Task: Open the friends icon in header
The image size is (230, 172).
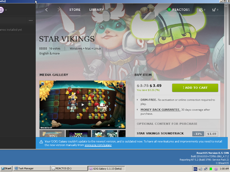Action: (x=201, y=10)
